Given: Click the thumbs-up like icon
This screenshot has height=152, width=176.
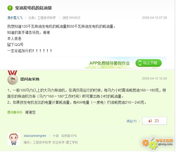Looking at the screenshot, I should (150, 121).
